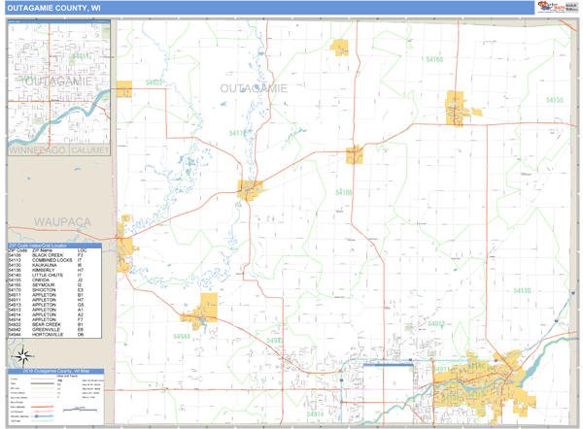Image resolution: width=583 pixels, height=429 pixels.
Task: Select the title OUTAGAMIE COUNTY, WI
Action: (x=53, y=8)
